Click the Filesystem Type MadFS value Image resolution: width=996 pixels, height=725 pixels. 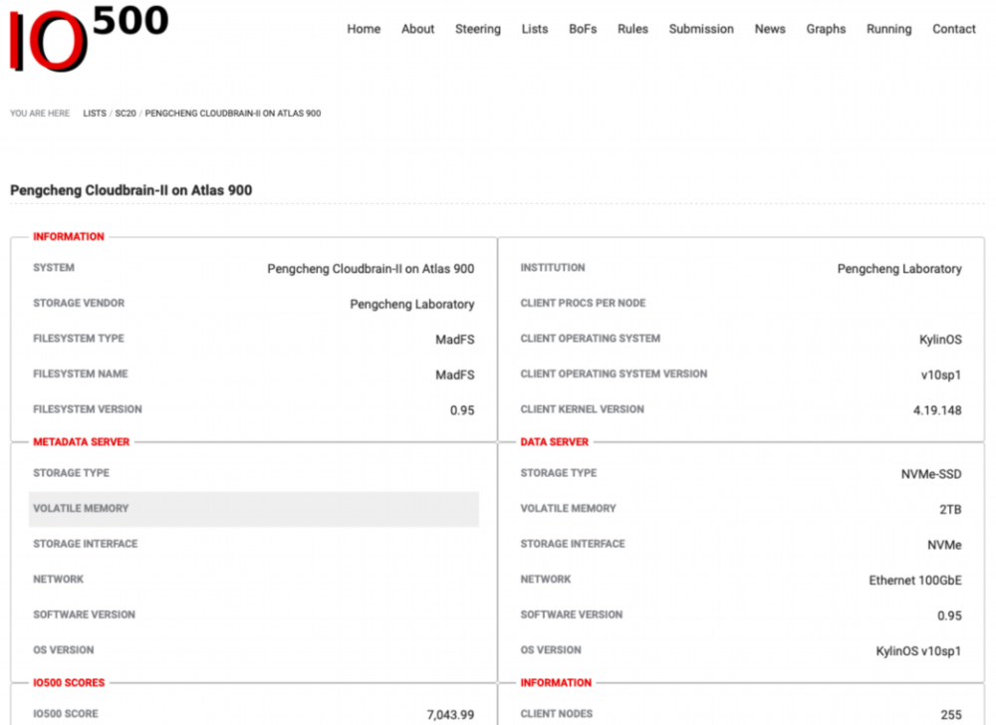(454, 340)
